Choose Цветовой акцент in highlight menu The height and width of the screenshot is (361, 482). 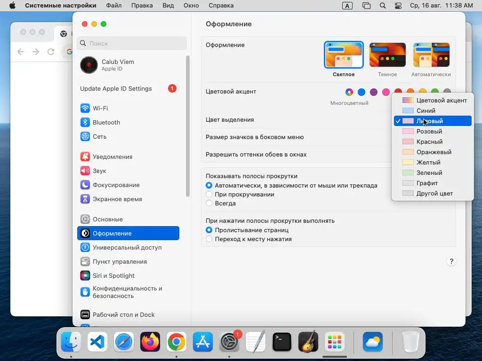433,101
